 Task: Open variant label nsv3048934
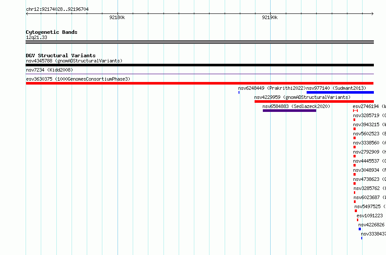366,170
